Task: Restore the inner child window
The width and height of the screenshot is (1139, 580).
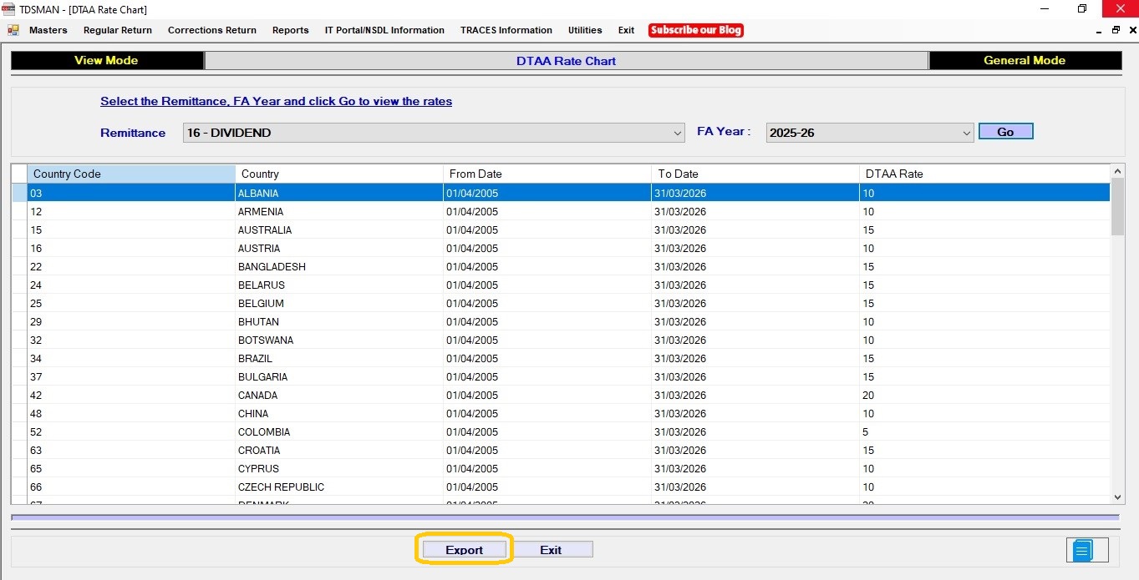Action: (1116, 30)
